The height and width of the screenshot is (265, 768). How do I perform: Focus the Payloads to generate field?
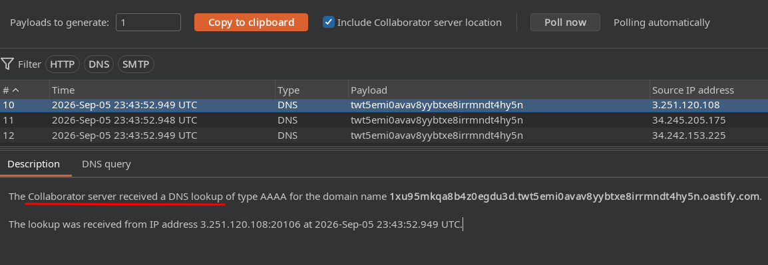point(148,23)
